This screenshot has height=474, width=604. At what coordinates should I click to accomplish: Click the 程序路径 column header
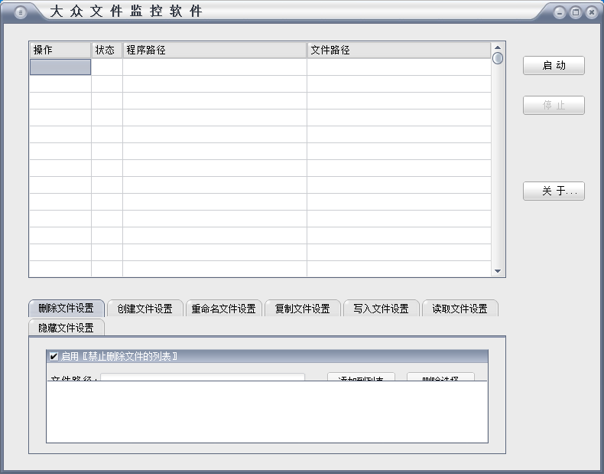click(214, 51)
